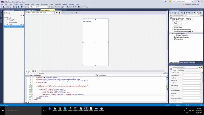Viewport: 204px width, 115px height.
Task: Open the Analyze menu
Action: pyautogui.click(x=65, y=4)
